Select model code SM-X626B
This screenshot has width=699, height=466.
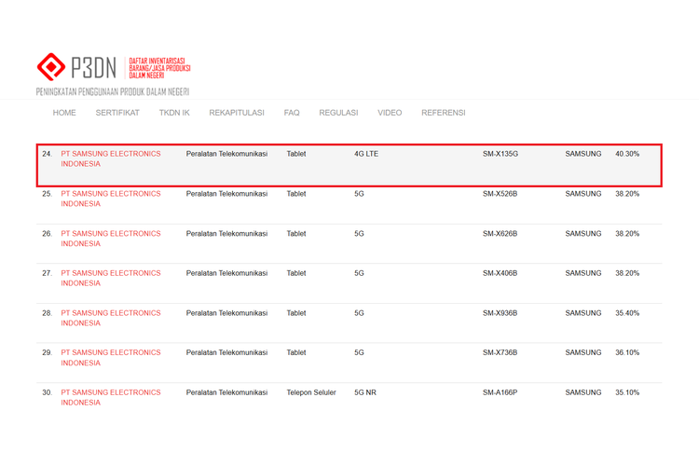click(x=500, y=234)
